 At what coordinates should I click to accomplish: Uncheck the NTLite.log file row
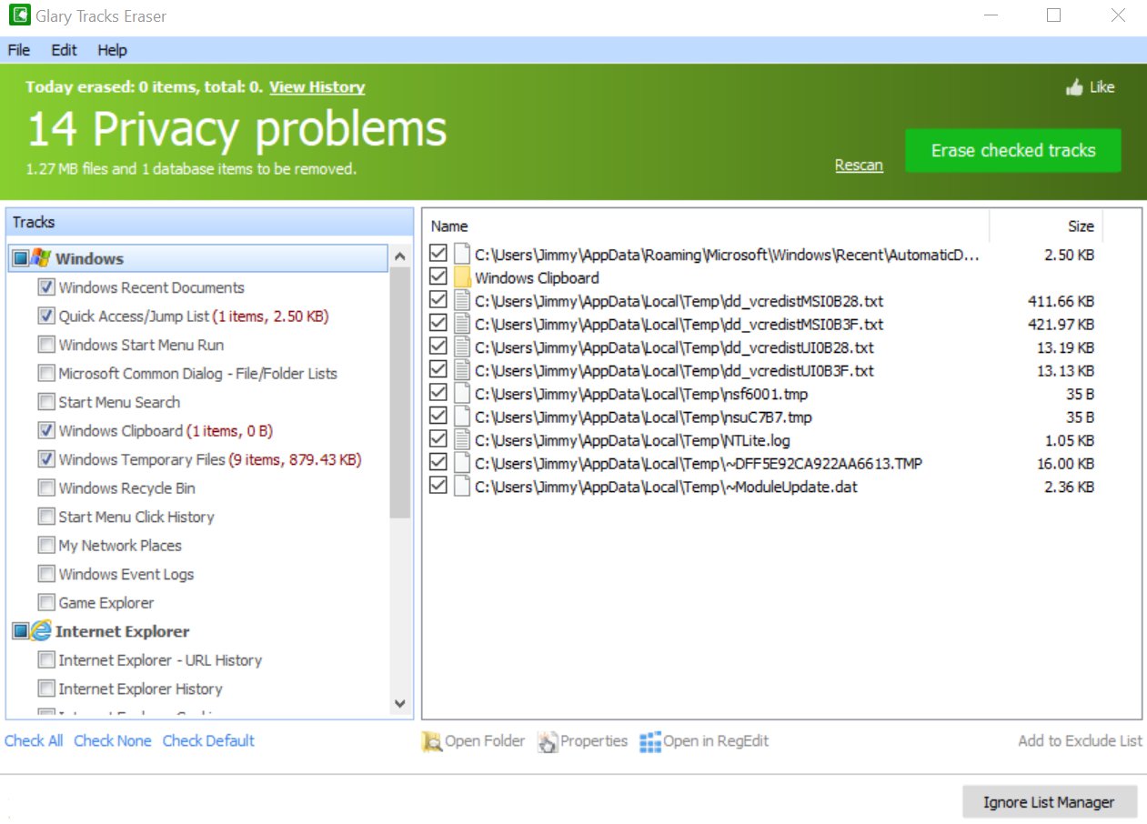tap(438, 440)
